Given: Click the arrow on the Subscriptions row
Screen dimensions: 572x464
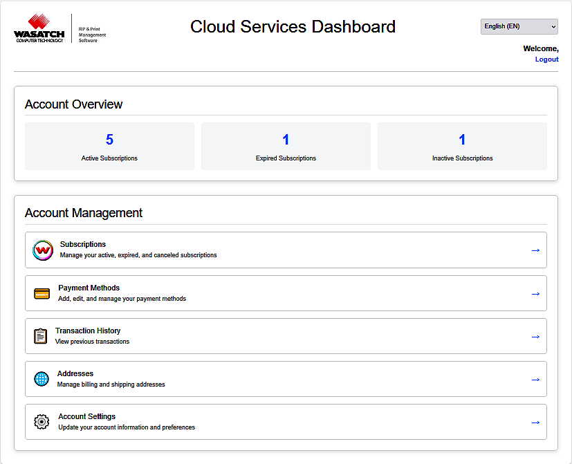Looking at the screenshot, I should click(x=535, y=250).
